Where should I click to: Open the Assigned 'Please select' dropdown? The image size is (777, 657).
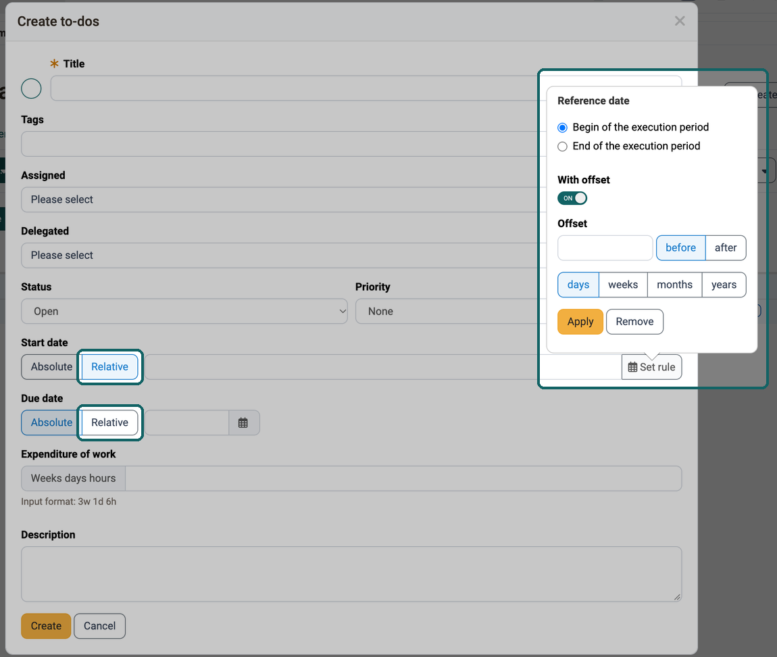(x=351, y=199)
